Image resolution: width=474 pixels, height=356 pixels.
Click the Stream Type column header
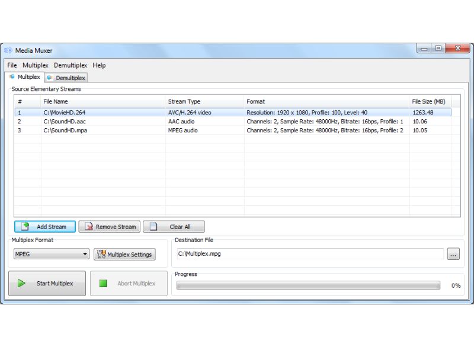[204, 101]
